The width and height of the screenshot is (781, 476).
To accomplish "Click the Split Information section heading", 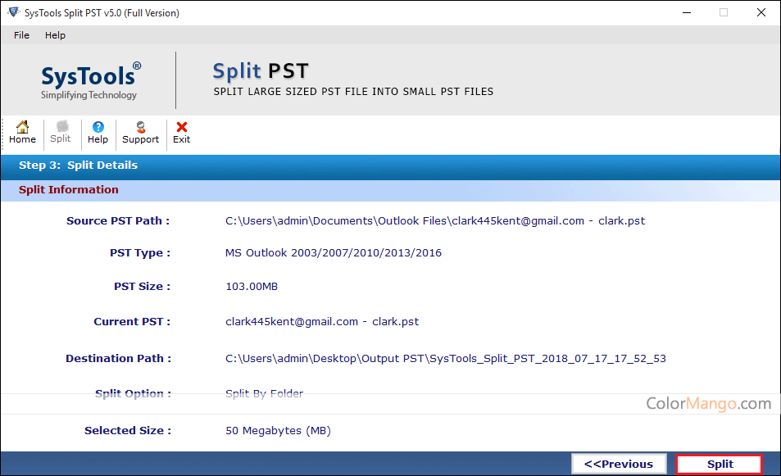I will (69, 189).
